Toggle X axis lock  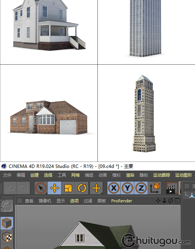point(114,188)
